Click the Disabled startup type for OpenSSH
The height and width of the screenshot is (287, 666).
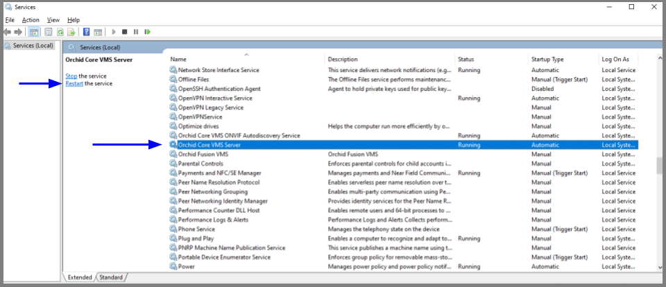[x=543, y=89]
